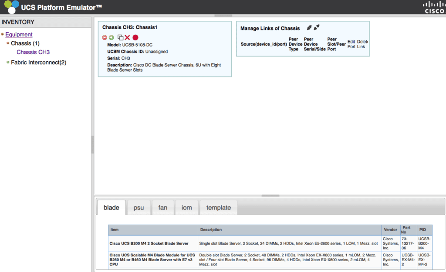This screenshot has height=272, width=446.
Task: Click the Cisco logo in header
Action: (434, 7)
